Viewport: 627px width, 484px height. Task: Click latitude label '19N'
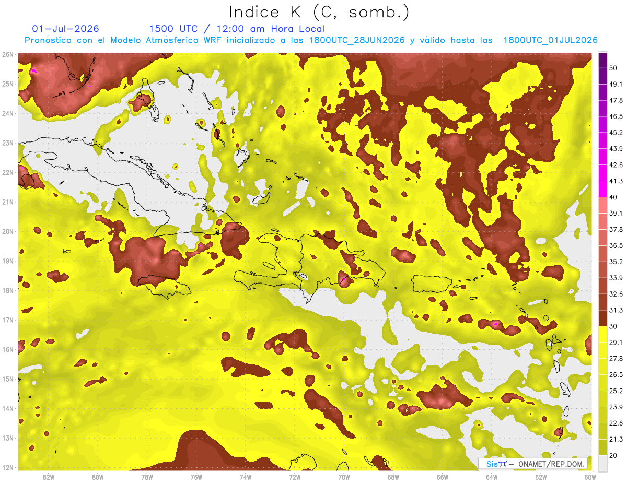[x=8, y=261]
